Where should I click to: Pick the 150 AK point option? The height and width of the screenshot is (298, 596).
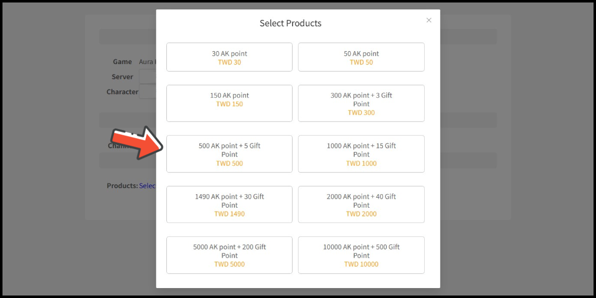click(229, 103)
